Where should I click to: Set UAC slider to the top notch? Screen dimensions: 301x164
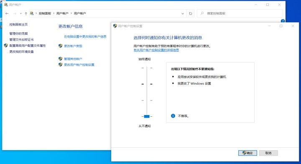click(147, 68)
